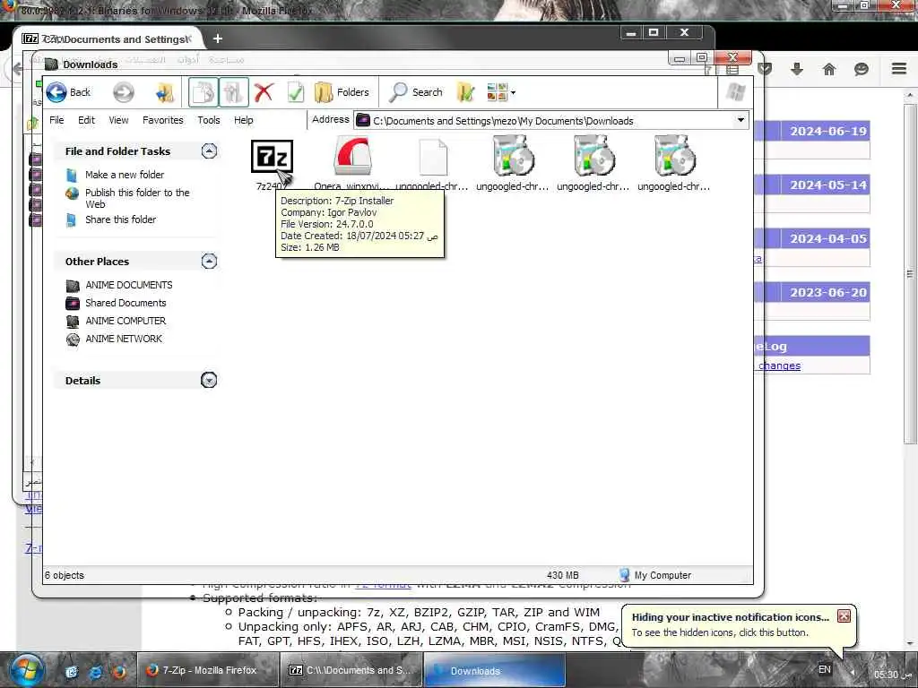Click the green checkmark toolbar icon
Image resolution: width=918 pixels, height=688 pixels.
296,92
